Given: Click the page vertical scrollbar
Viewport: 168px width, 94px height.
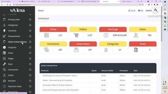Looking at the screenshot, I should [161, 24].
